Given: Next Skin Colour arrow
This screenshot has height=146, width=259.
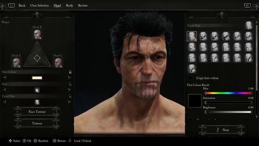Looking at the screenshot, I should pyautogui.click(x=69, y=77).
